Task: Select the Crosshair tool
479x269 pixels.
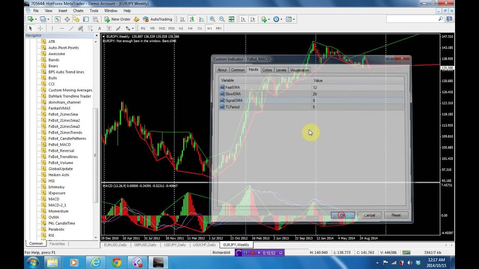Action: [x=40, y=28]
